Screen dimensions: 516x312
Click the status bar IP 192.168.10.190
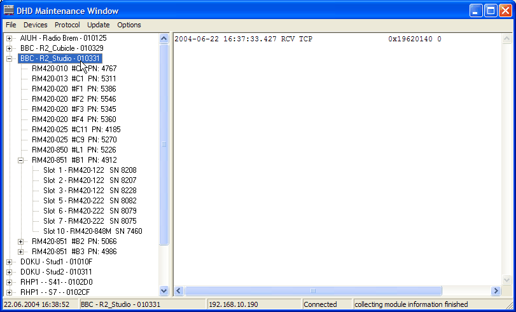click(234, 304)
